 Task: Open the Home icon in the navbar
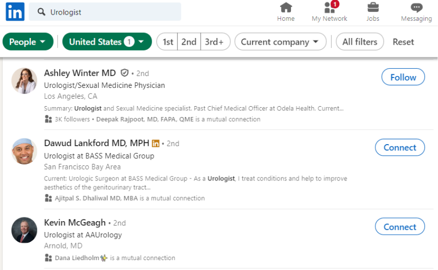coord(286,8)
